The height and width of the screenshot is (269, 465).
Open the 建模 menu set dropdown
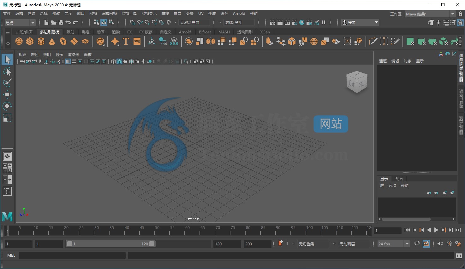[x=20, y=23]
